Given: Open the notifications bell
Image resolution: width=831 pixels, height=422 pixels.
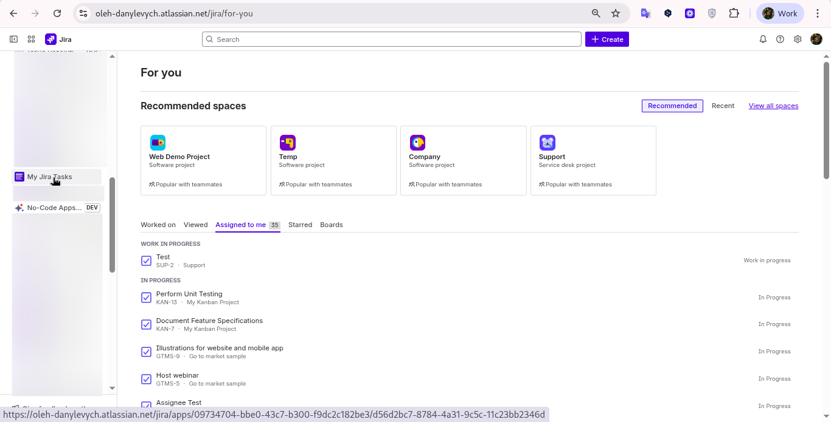Looking at the screenshot, I should pos(763,39).
